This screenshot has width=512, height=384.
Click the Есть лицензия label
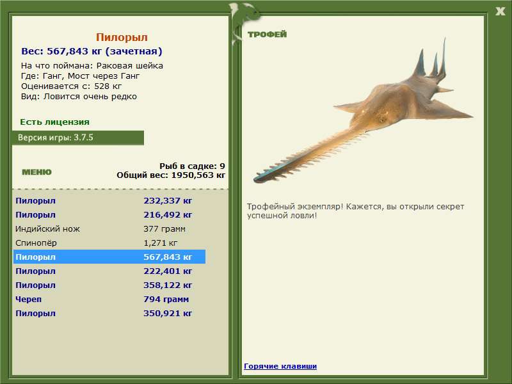(x=54, y=122)
